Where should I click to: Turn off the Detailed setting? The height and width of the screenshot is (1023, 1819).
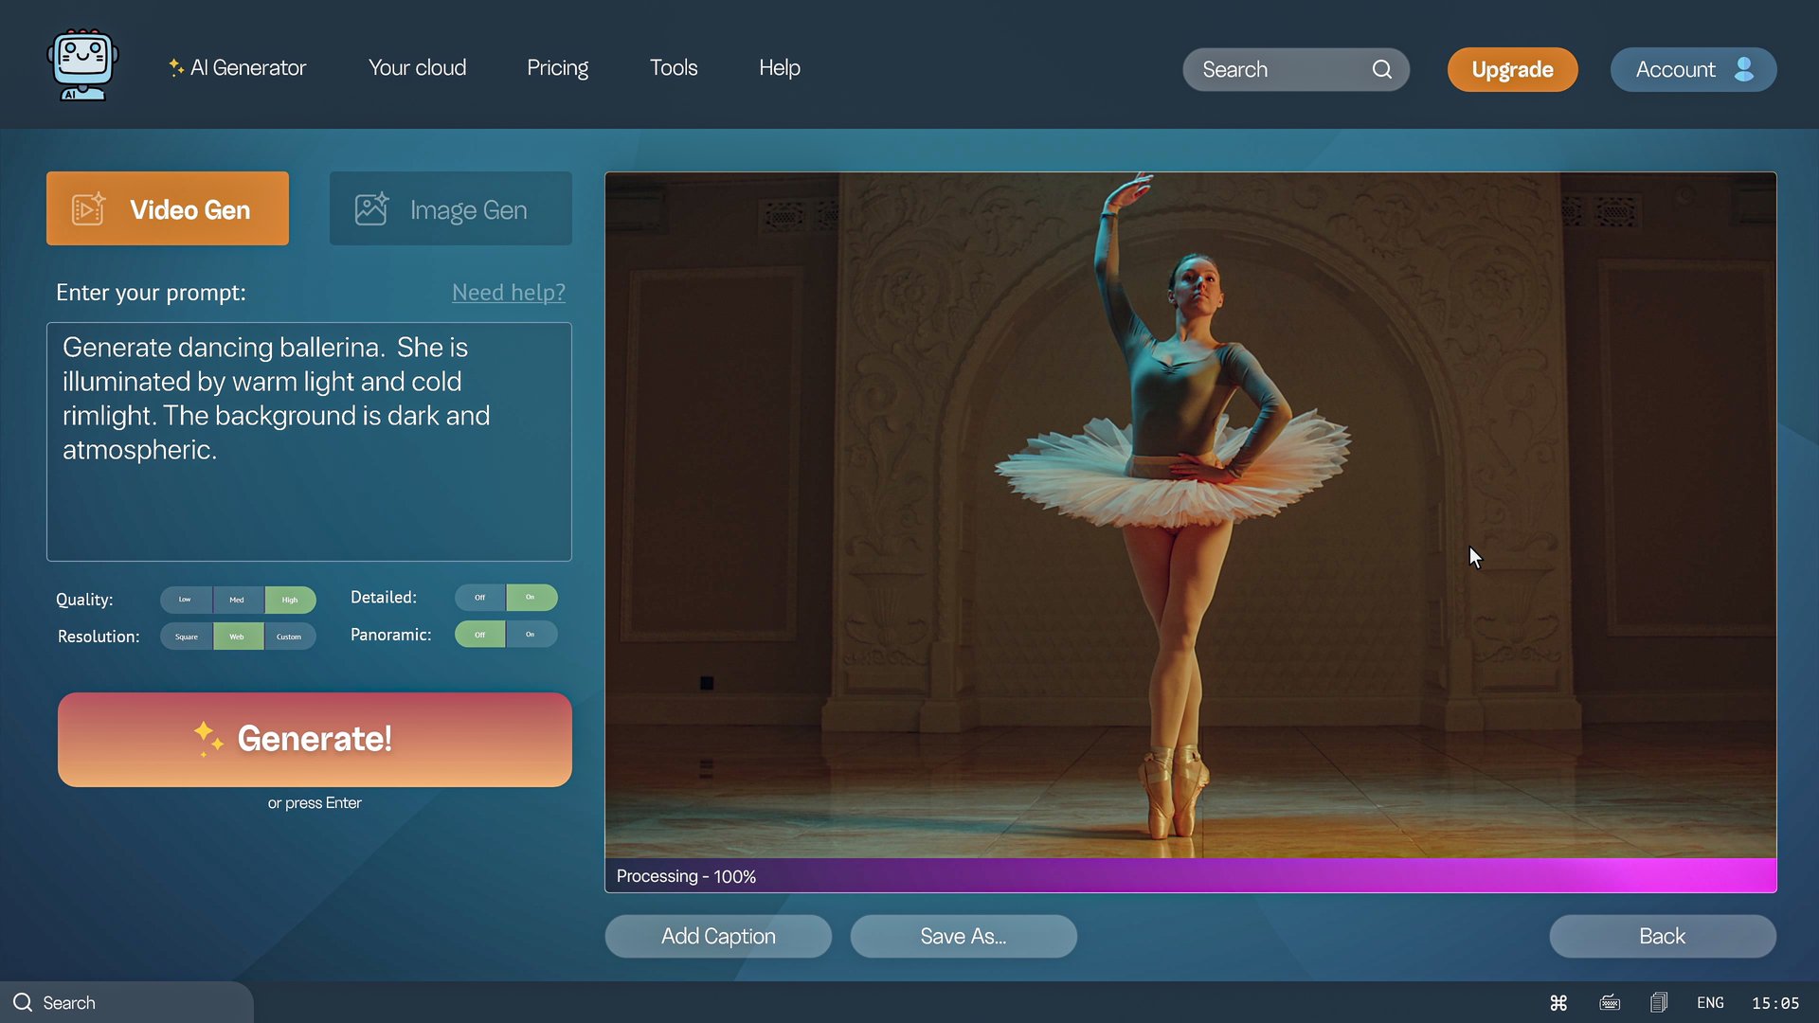[x=479, y=598]
